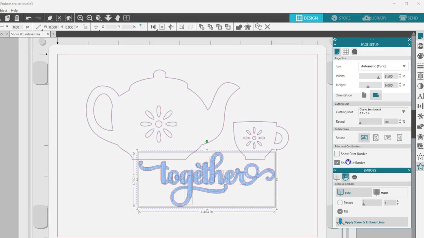Click the Fit to Page icon
Viewport: 424px width, 238px height.
(127, 18)
